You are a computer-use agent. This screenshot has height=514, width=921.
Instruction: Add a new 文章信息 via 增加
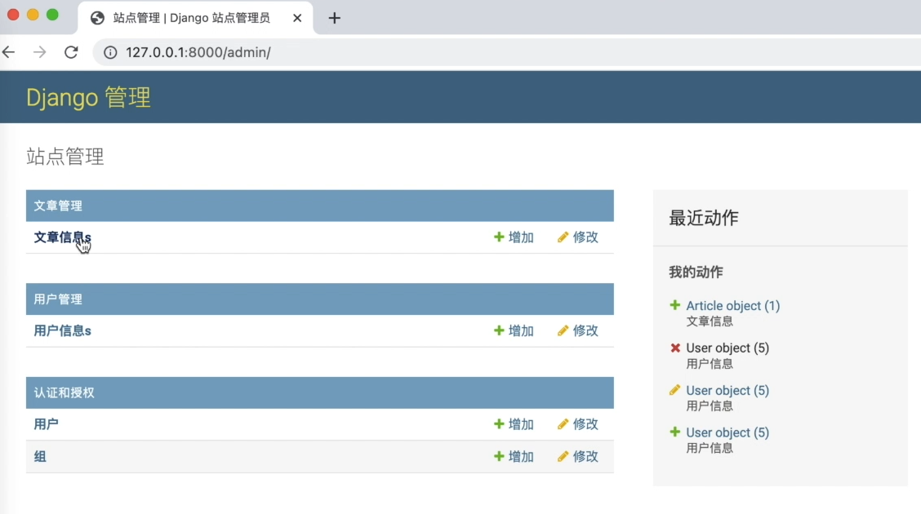tap(514, 237)
